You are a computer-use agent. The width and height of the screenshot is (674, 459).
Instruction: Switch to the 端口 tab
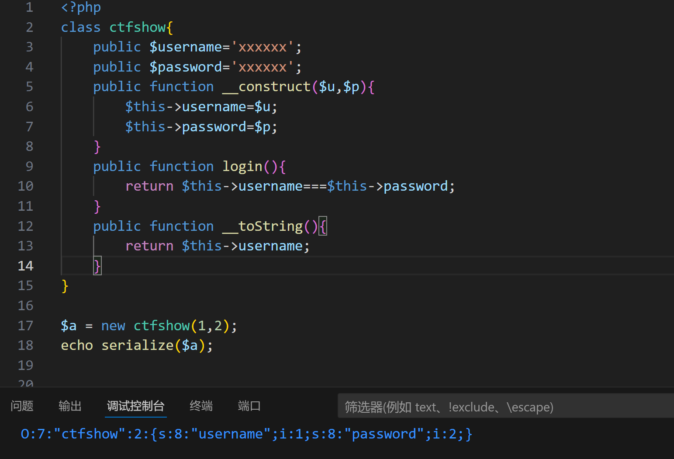[249, 406]
